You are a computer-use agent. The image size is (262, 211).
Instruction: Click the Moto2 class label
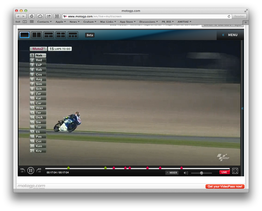coord(38,49)
